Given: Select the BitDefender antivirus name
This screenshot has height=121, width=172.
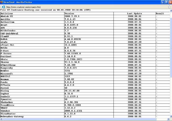Looking at the screenshot, I should pyautogui.click(x=8, y=31).
